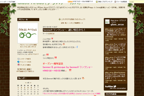Open the ピグの部屋 link

pyautogui.click(x=33, y=45)
